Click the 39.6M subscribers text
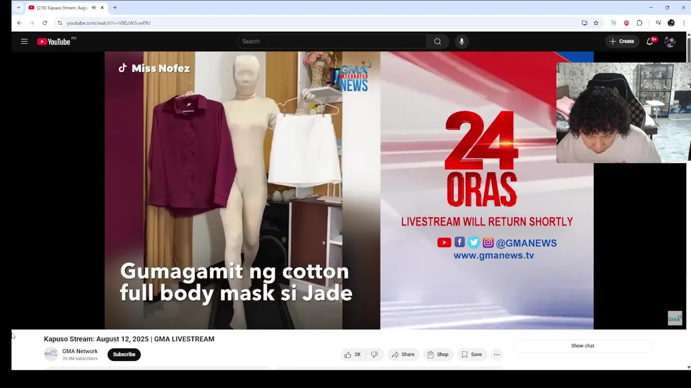 click(80, 359)
